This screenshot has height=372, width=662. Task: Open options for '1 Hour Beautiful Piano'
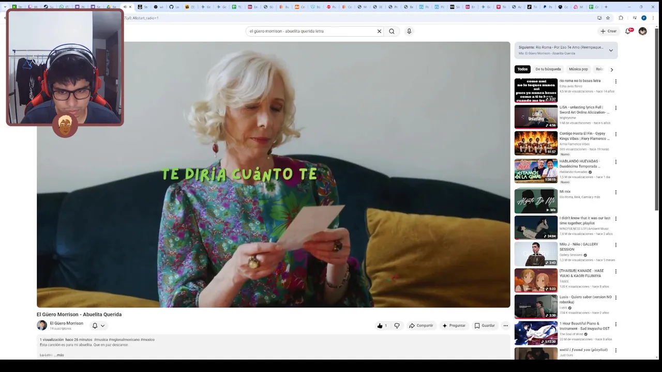[615, 324]
